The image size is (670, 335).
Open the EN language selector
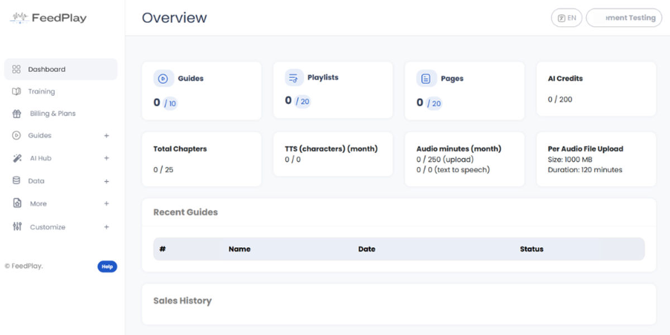567,18
